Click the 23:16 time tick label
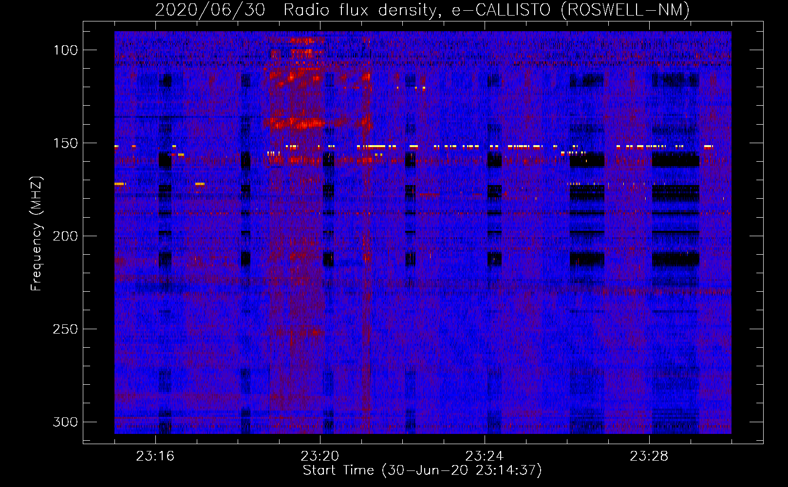 (155, 456)
